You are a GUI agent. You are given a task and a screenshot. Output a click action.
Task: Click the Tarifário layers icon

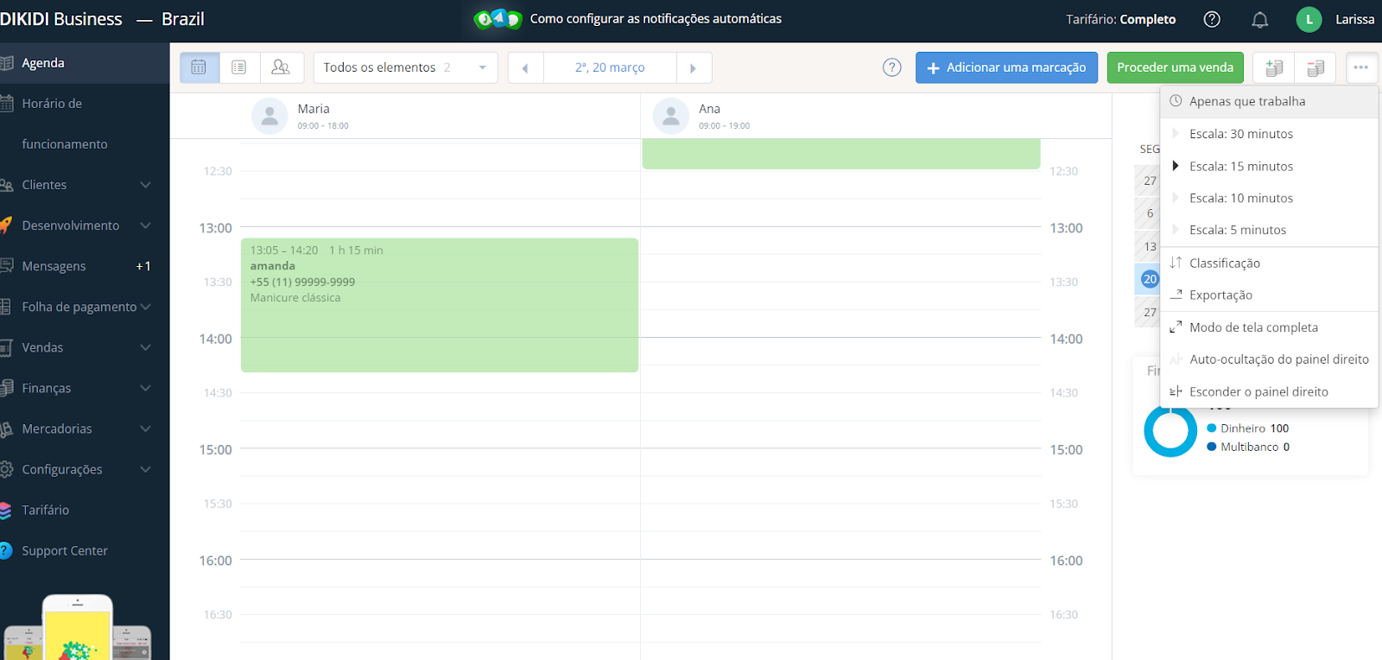pyautogui.click(x=5, y=510)
